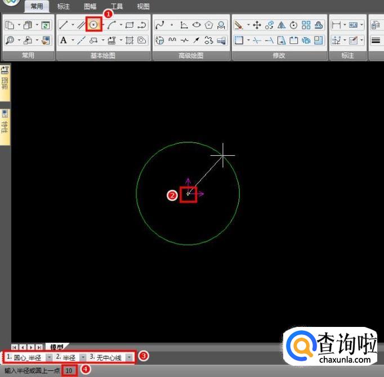Click the polygon tool in advanced drawing
The height and width of the screenshot is (377, 384).
(209, 25)
